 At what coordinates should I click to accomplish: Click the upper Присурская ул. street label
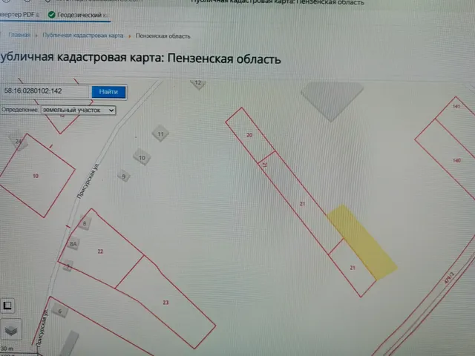click(x=88, y=182)
